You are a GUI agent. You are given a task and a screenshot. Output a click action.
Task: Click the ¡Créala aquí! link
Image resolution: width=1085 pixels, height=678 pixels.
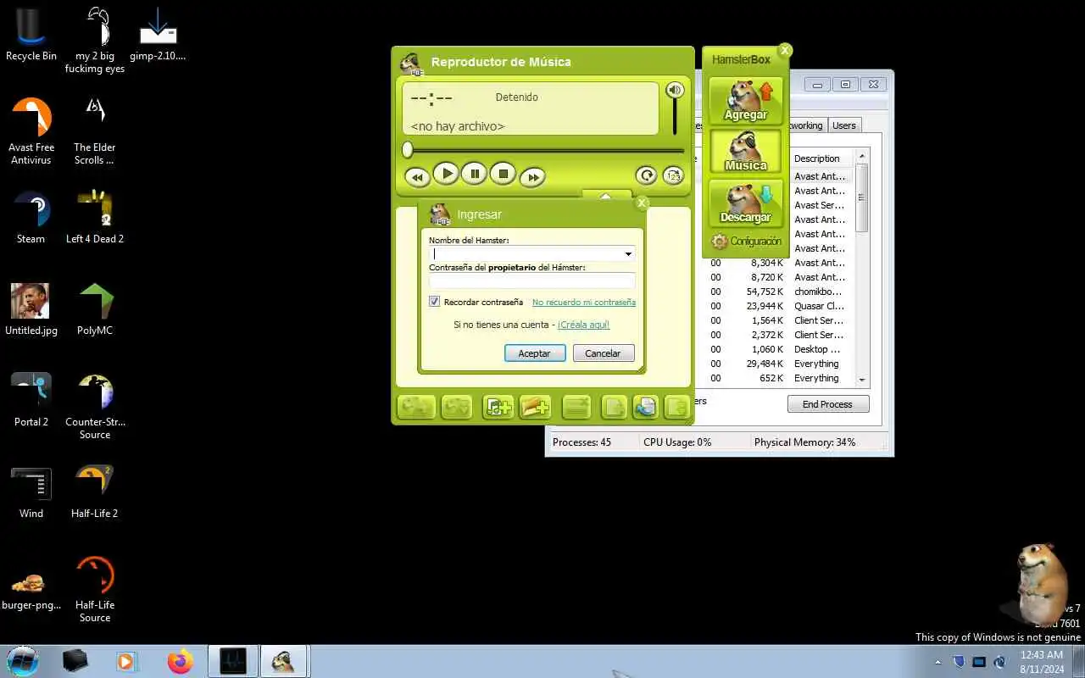[x=583, y=325]
